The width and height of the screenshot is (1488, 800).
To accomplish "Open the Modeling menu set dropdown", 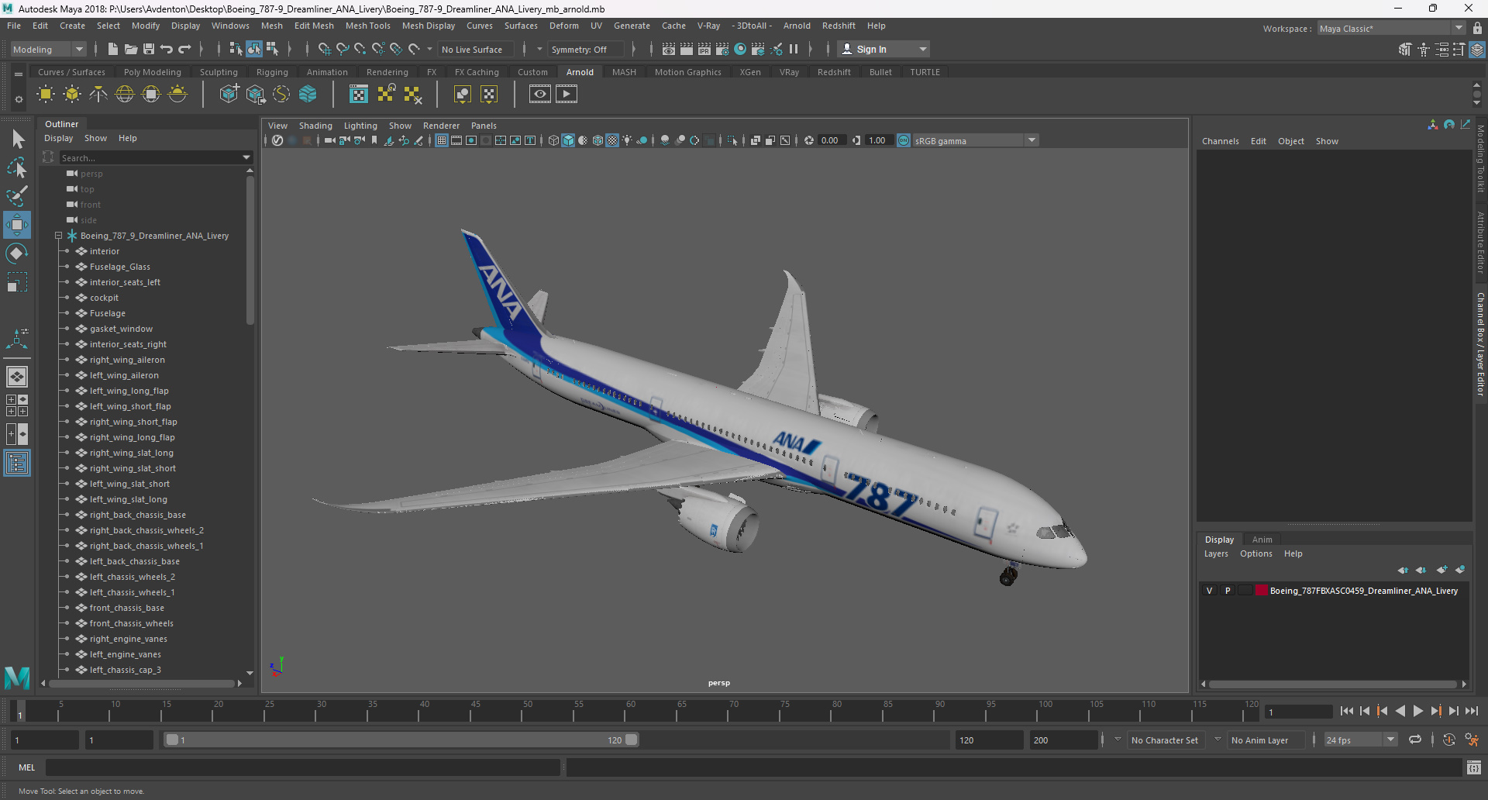I will [x=48, y=49].
